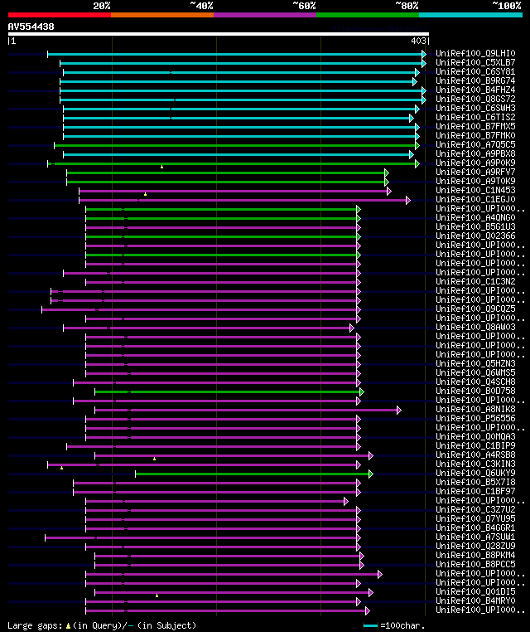
Task: Select the UniRef100_Q0MQA3 label
Action: coord(475,436)
